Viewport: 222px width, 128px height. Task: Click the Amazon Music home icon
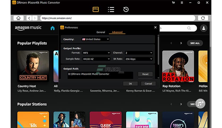click(x=53, y=28)
